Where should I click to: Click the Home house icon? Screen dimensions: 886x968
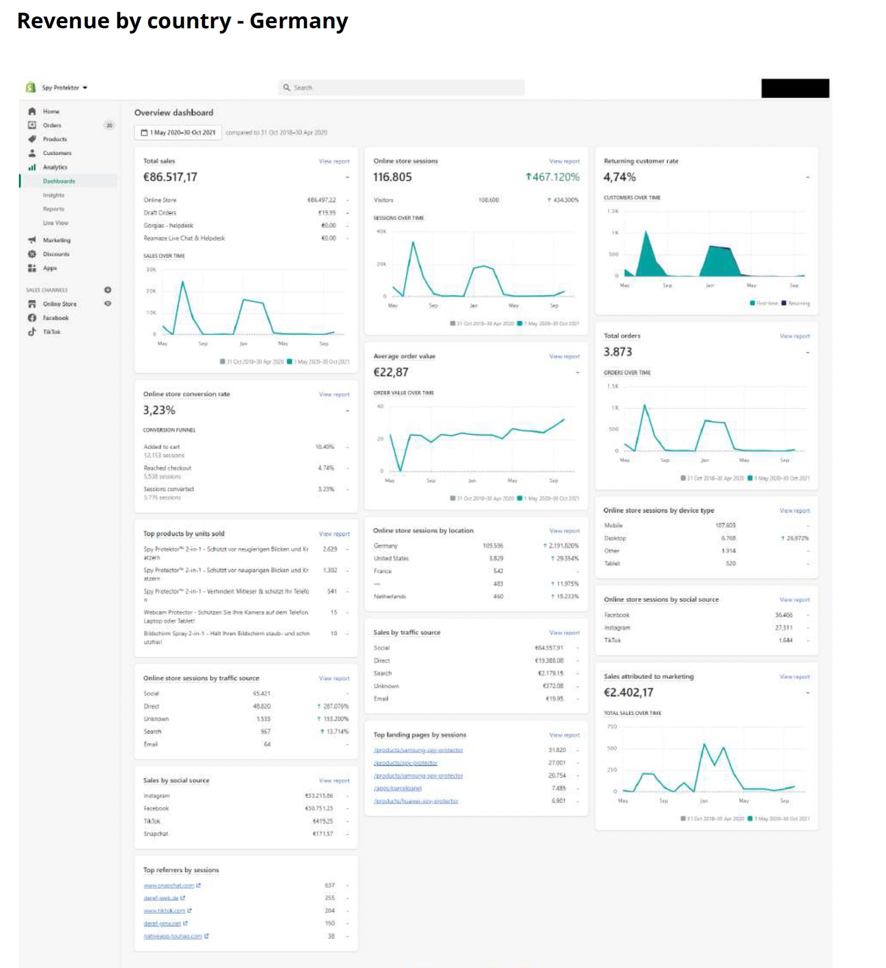32,111
